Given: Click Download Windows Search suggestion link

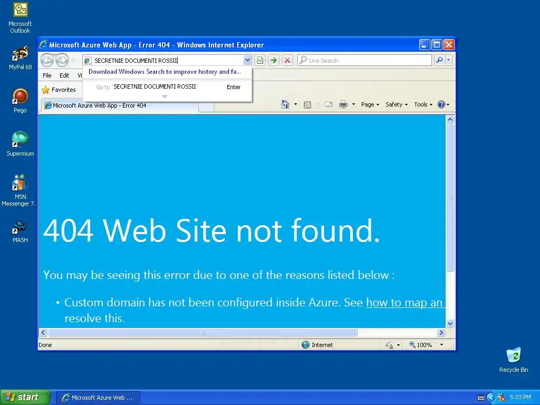Looking at the screenshot, I should (x=165, y=72).
